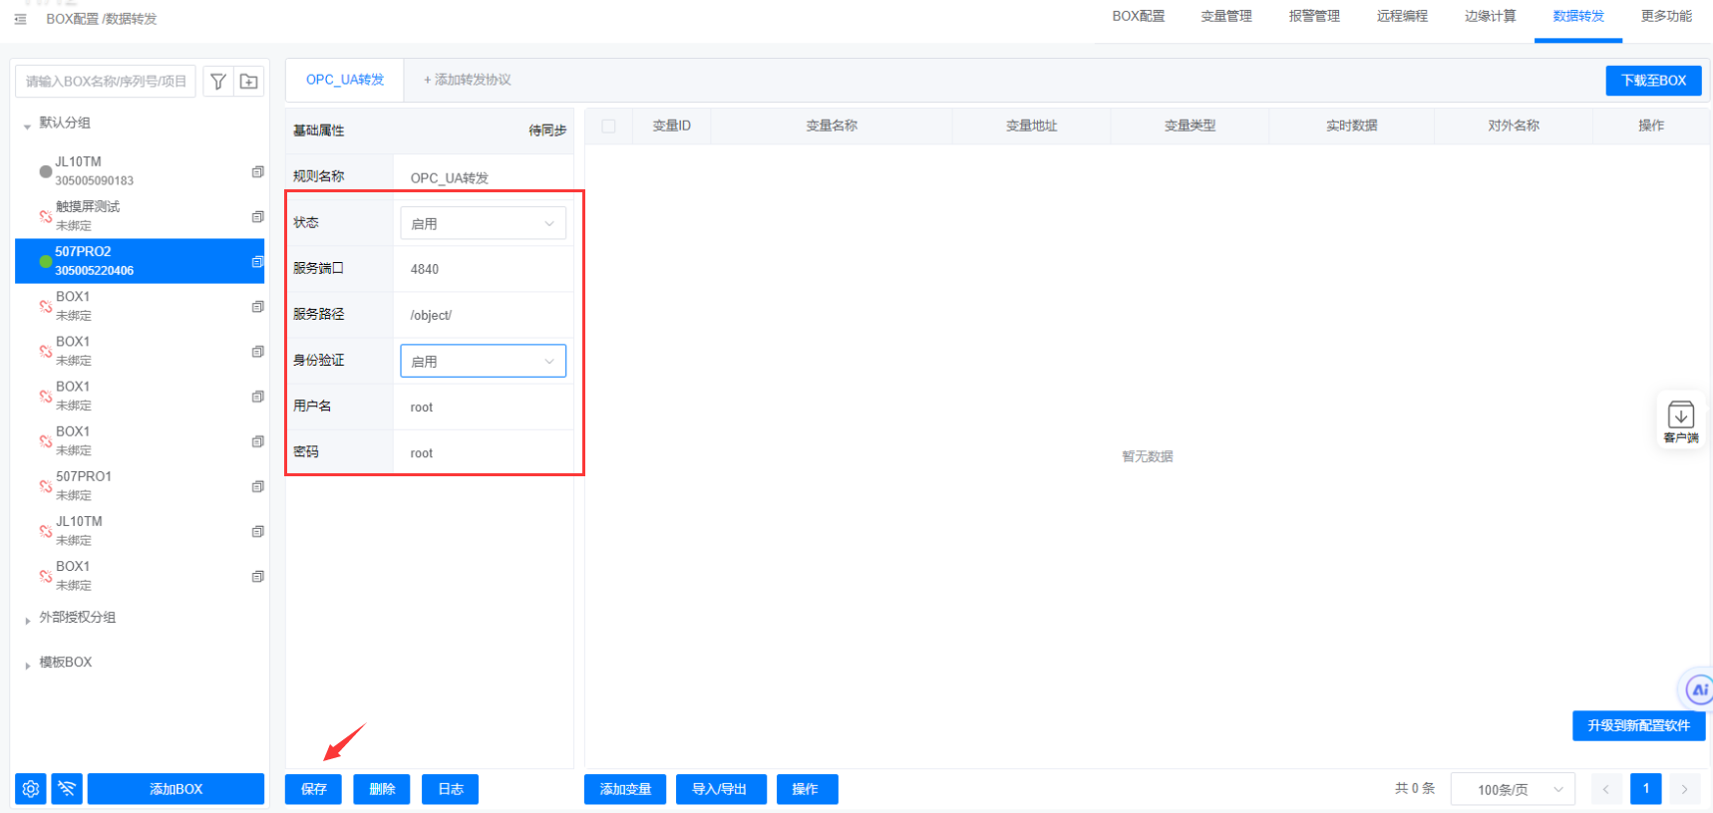Open the 100条/页 page size dropdown
Image resolution: width=1713 pixels, height=813 pixels.
click(1513, 789)
